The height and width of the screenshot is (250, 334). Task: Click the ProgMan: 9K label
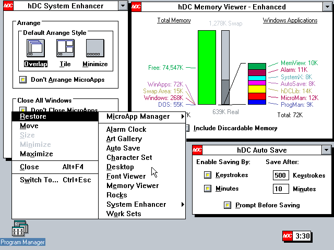[297, 105]
